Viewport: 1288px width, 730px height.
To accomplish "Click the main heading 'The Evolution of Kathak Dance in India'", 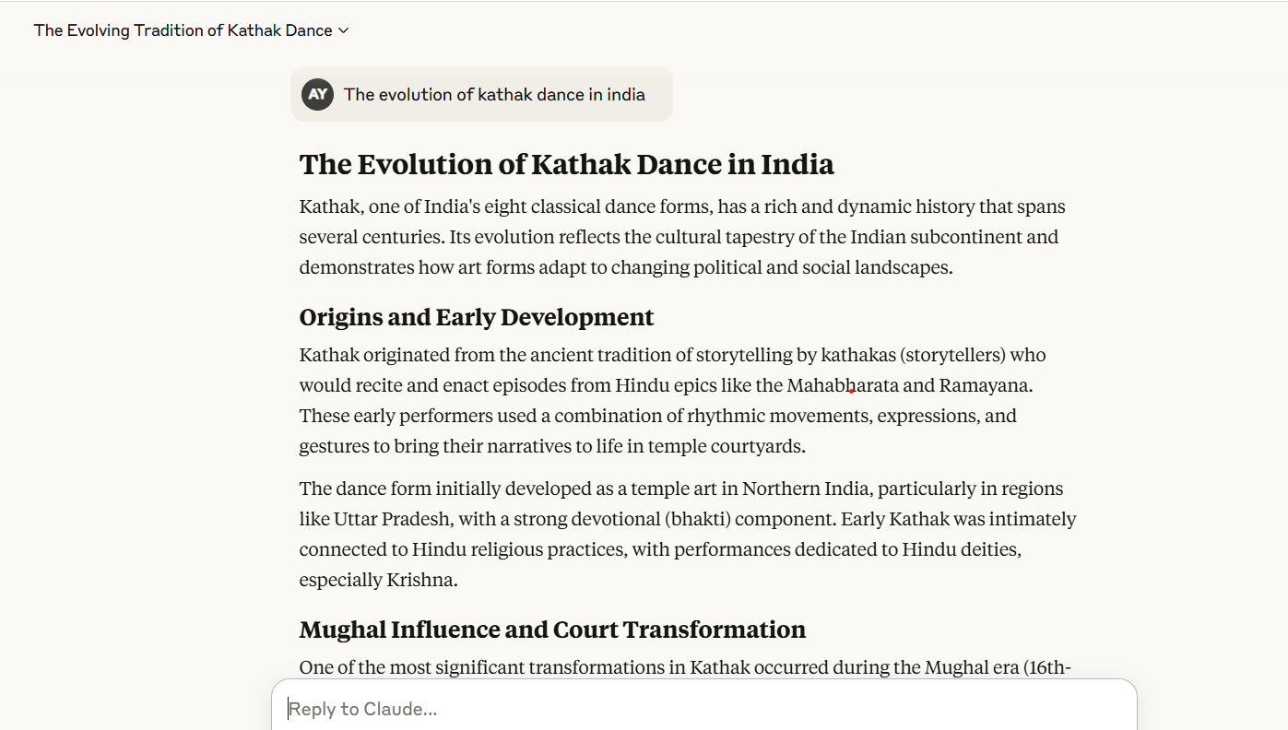I will [x=566, y=164].
